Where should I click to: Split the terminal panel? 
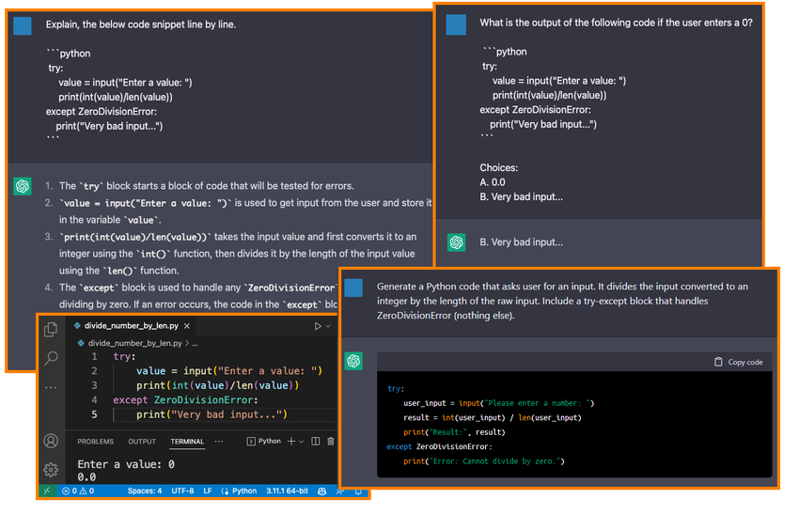[x=316, y=441]
